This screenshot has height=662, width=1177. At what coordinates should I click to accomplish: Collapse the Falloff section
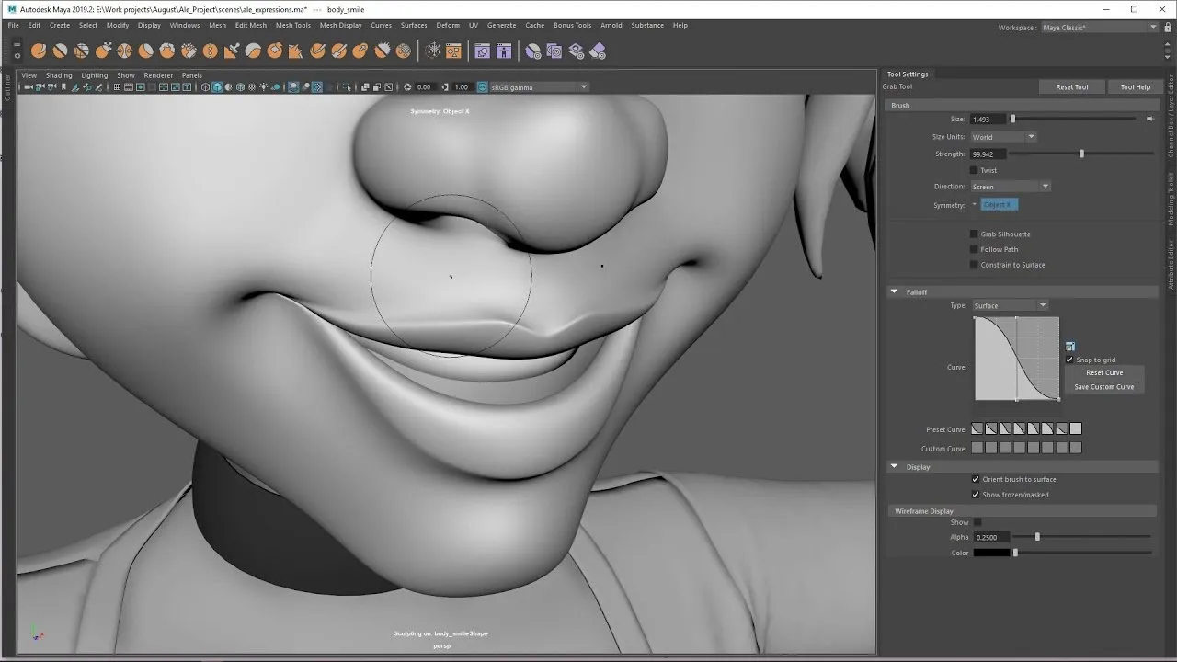click(x=894, y=292)
